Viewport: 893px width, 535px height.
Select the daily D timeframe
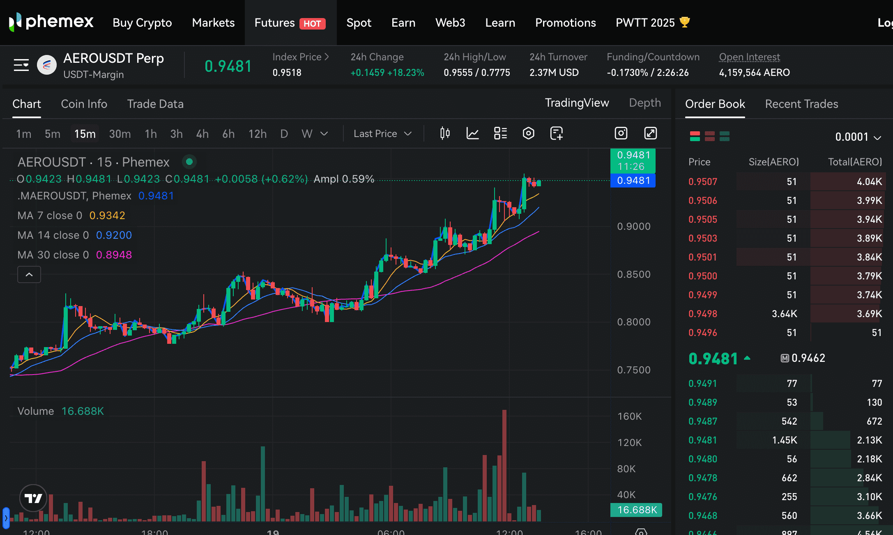click(x=284, y=134)
